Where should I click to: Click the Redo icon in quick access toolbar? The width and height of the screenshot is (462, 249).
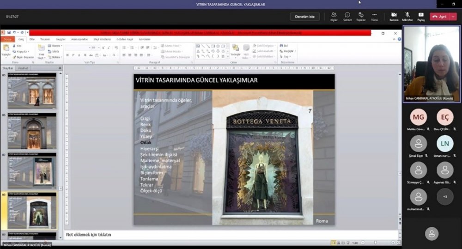pos(22,32)
